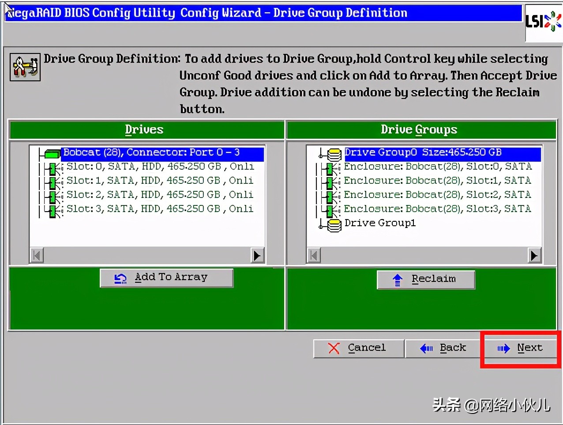Click Next to continue the wizard
The image size is (563, 425).
coord(521,348)
